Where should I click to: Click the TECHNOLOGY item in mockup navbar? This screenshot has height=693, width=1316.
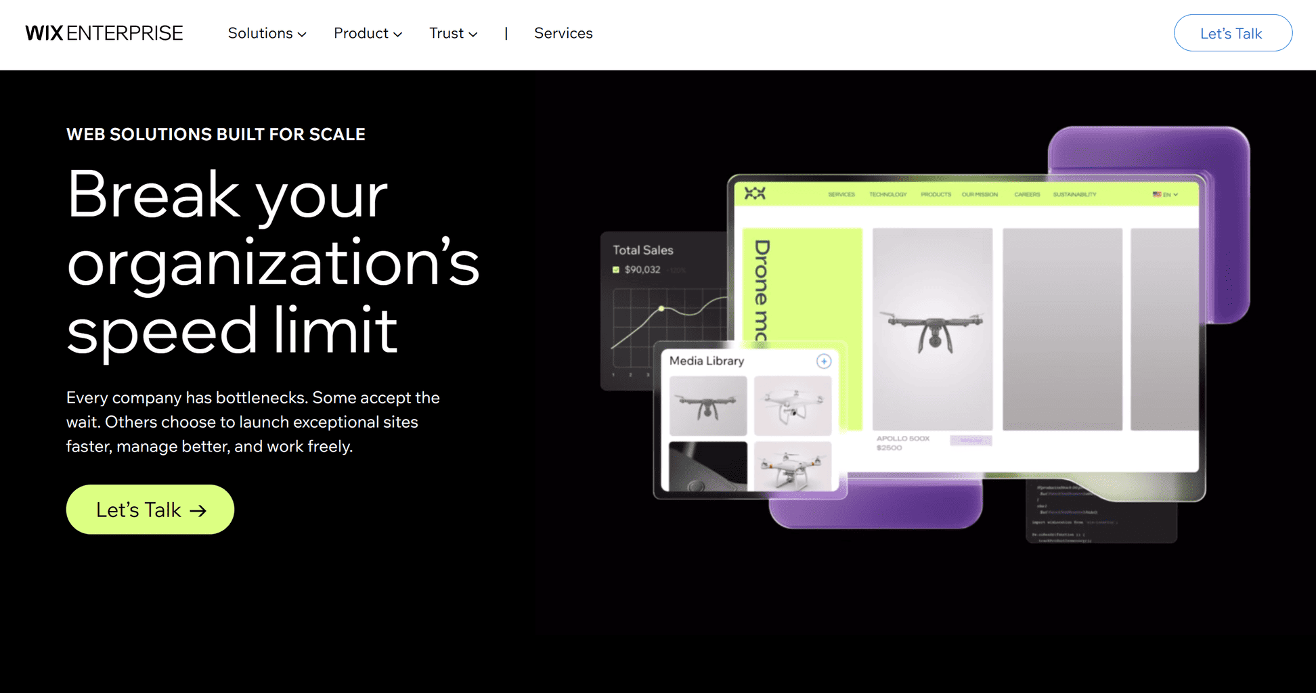click(x=887, y=194)
